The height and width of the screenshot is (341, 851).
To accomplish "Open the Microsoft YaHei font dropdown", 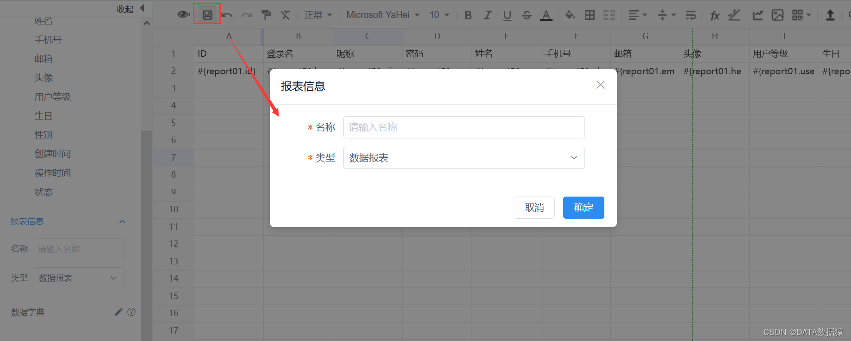I will 383,15.
